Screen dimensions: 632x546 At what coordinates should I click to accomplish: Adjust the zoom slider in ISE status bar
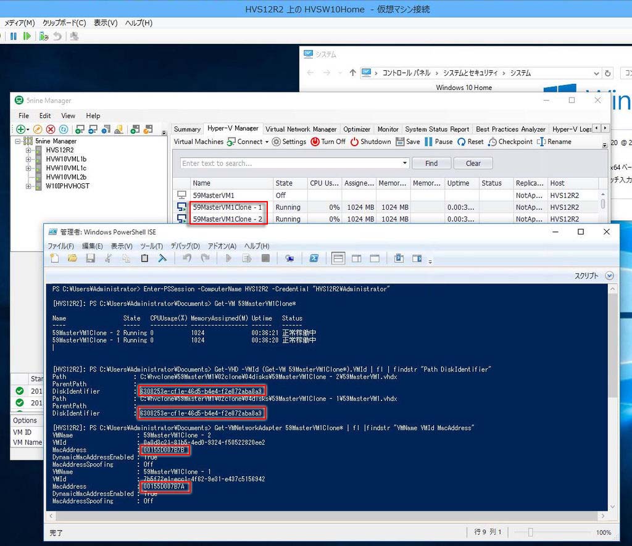click(x=530, y=532)
